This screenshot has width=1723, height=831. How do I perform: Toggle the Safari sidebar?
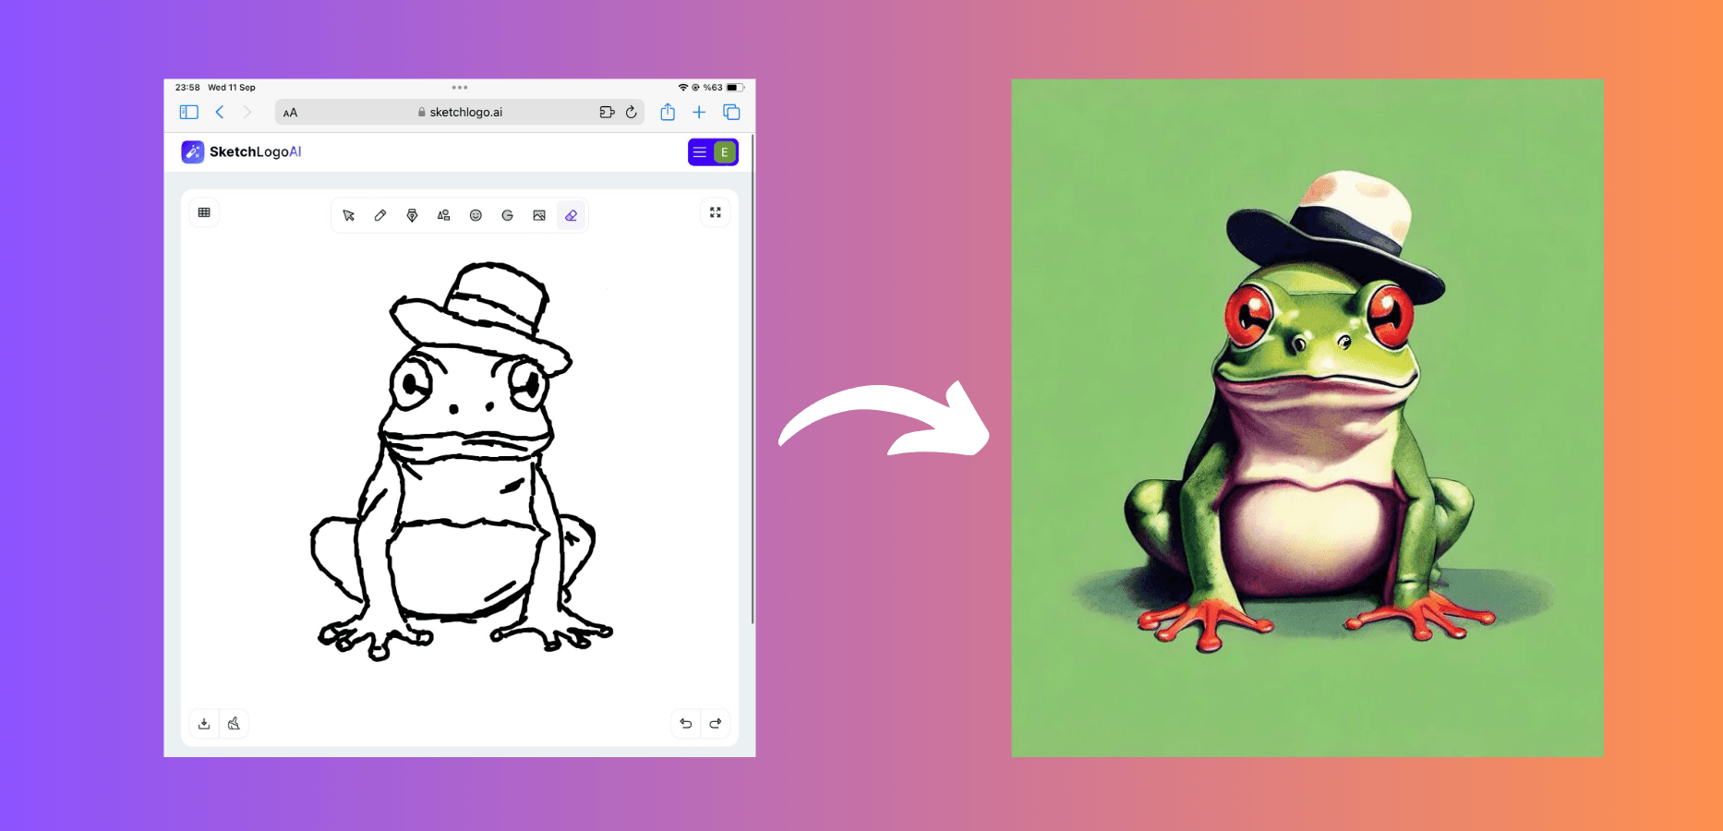(x=188, y=112)
